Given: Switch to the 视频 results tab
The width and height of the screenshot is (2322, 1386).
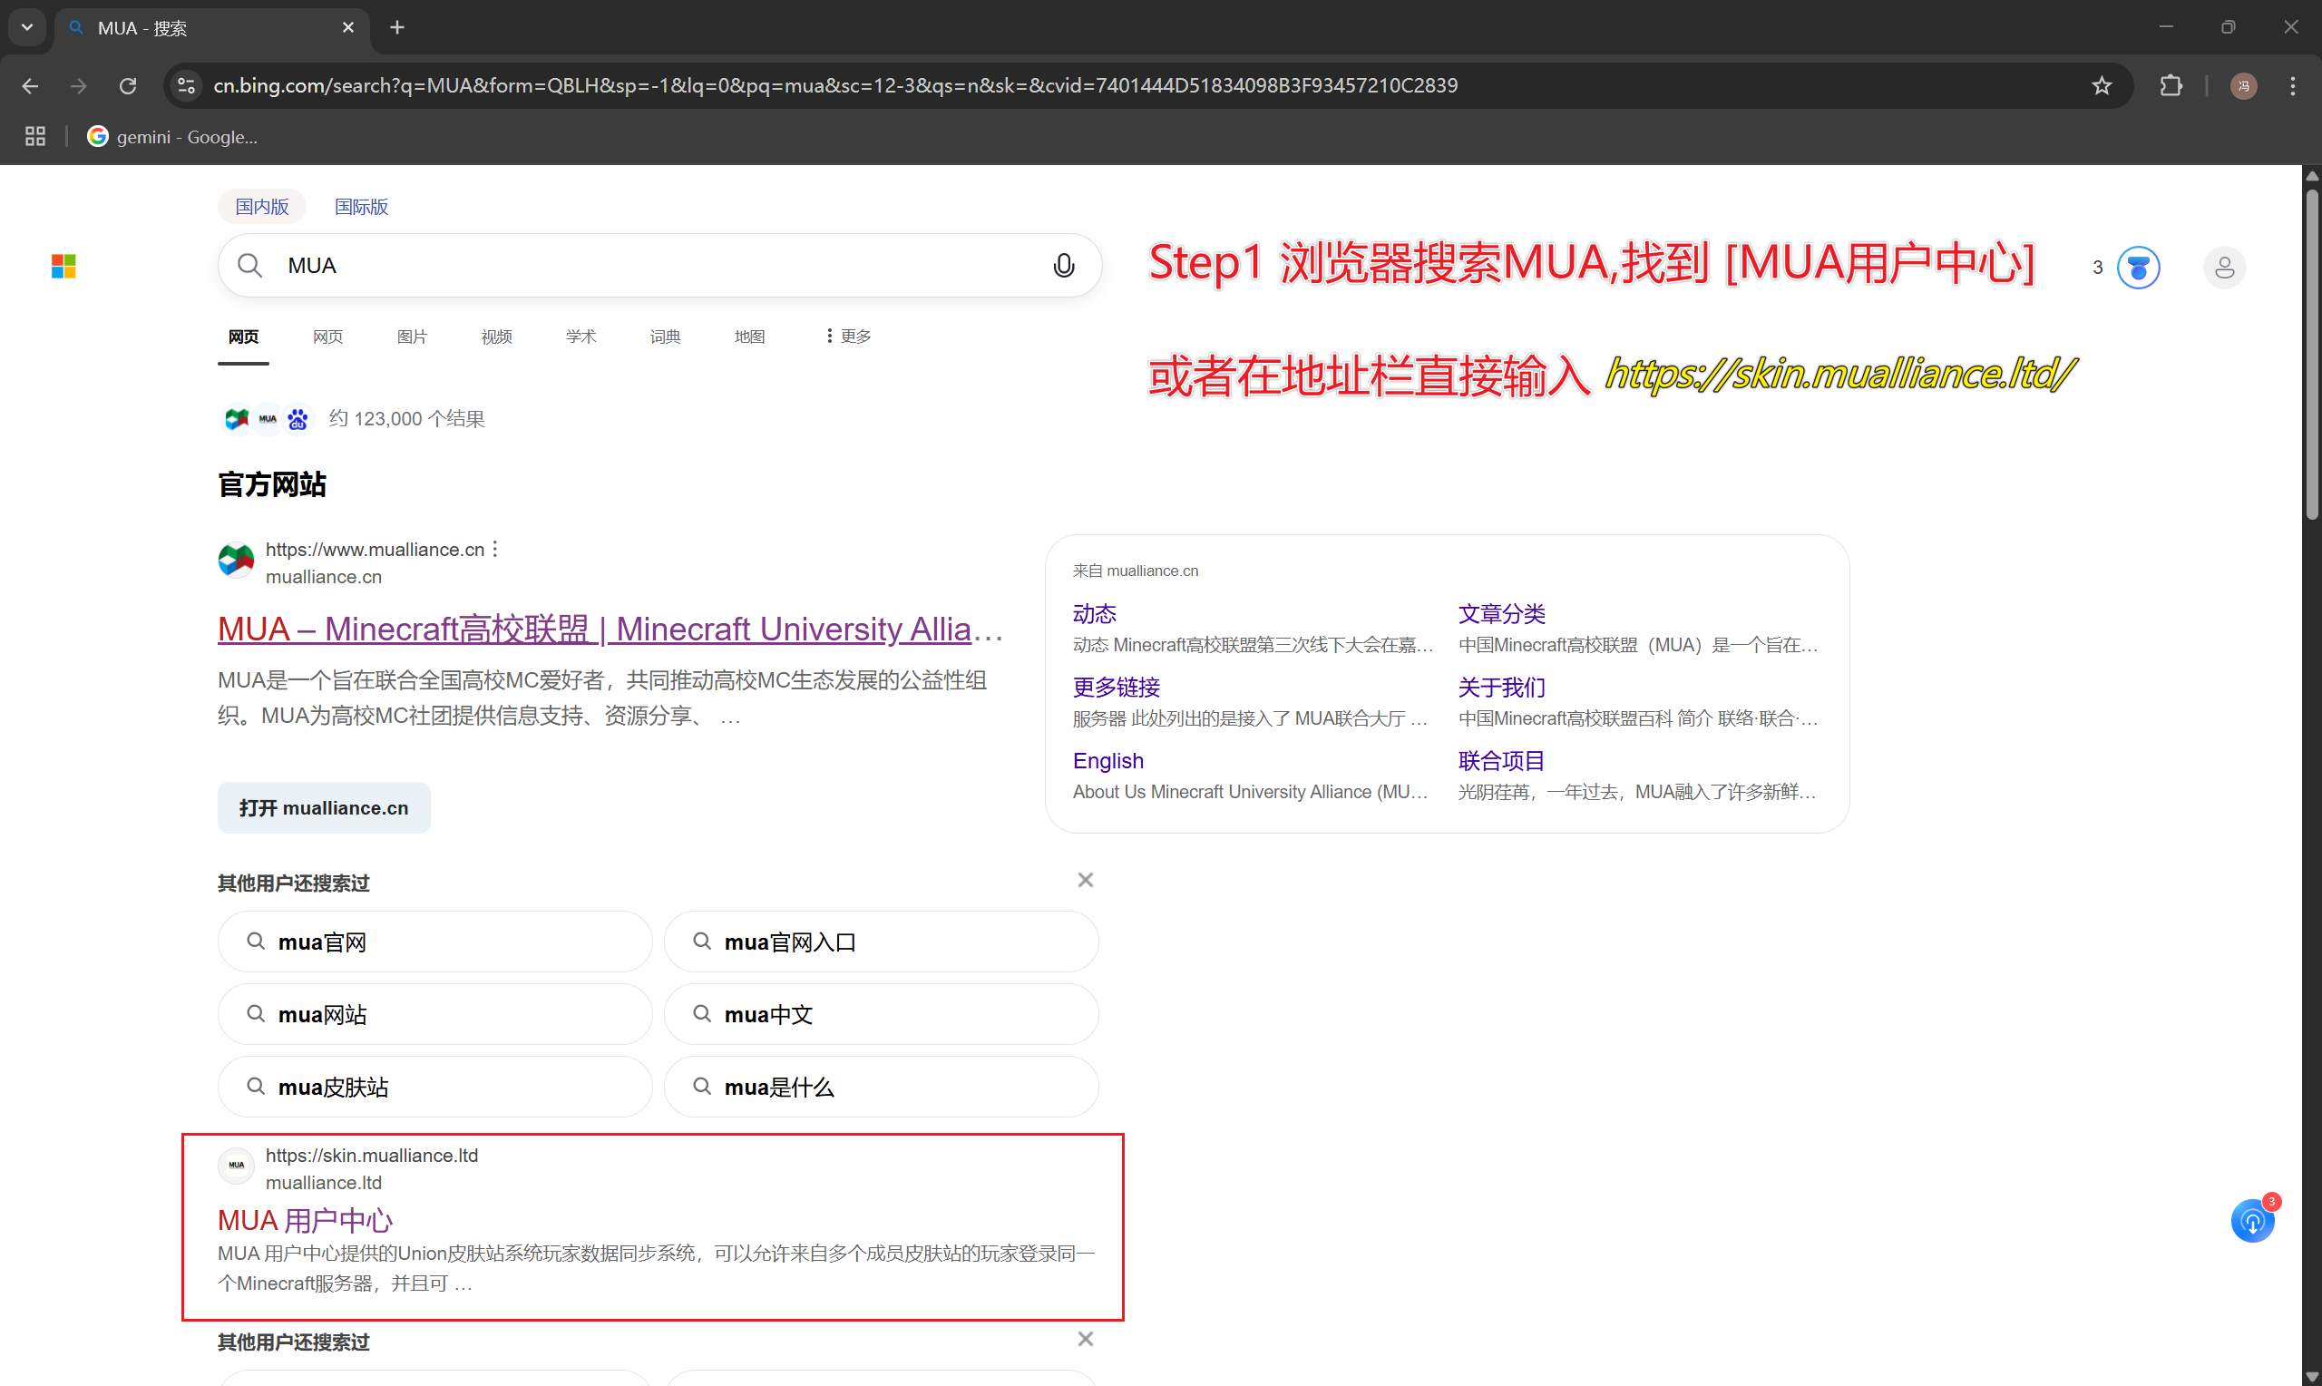Looking at the screenshot, I should [496, 337].
